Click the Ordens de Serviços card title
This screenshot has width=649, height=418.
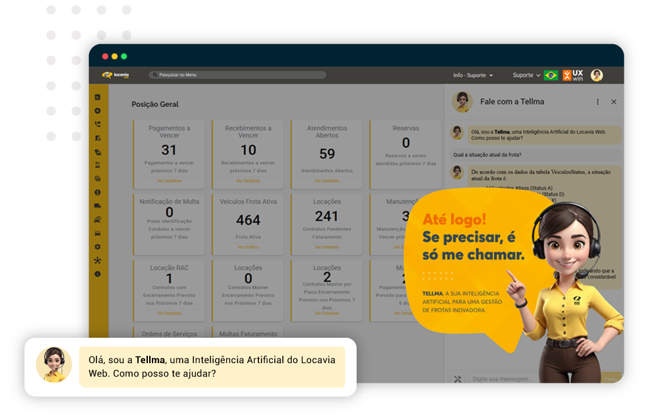point(169,334)
